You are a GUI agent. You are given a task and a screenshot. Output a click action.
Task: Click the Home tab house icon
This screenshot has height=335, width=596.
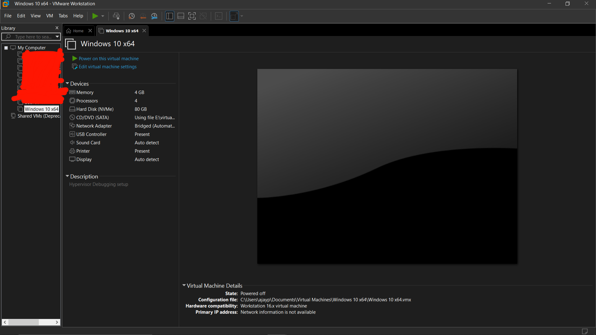(x=69, y=31)
